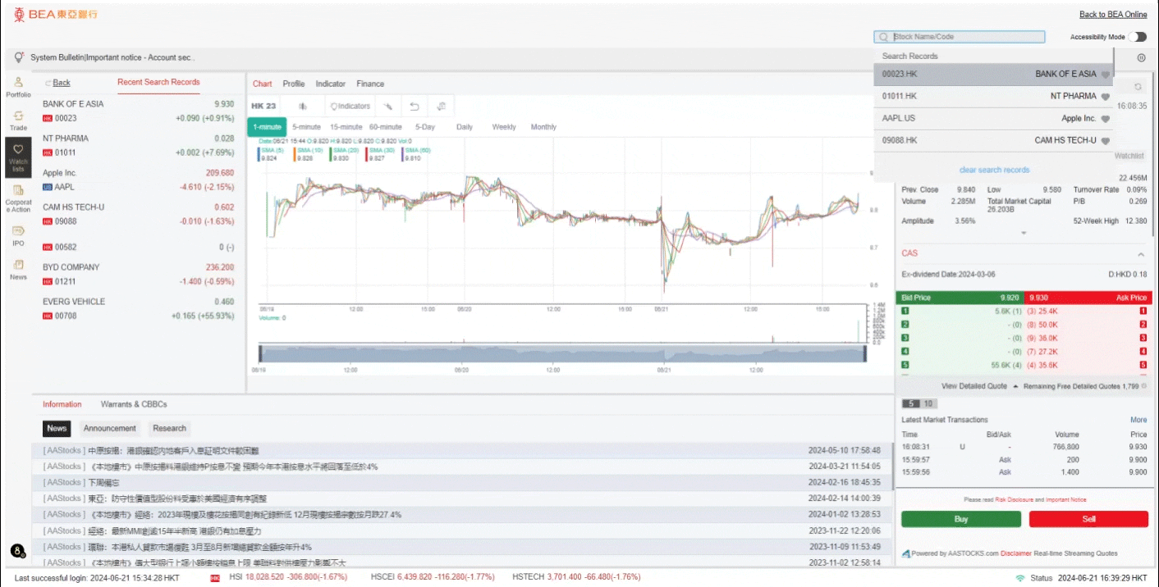Select the Finance tab

point(370,84)
